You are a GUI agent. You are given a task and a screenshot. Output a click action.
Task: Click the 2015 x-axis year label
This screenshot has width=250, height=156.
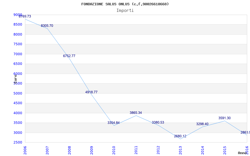[x=224, y=150]
